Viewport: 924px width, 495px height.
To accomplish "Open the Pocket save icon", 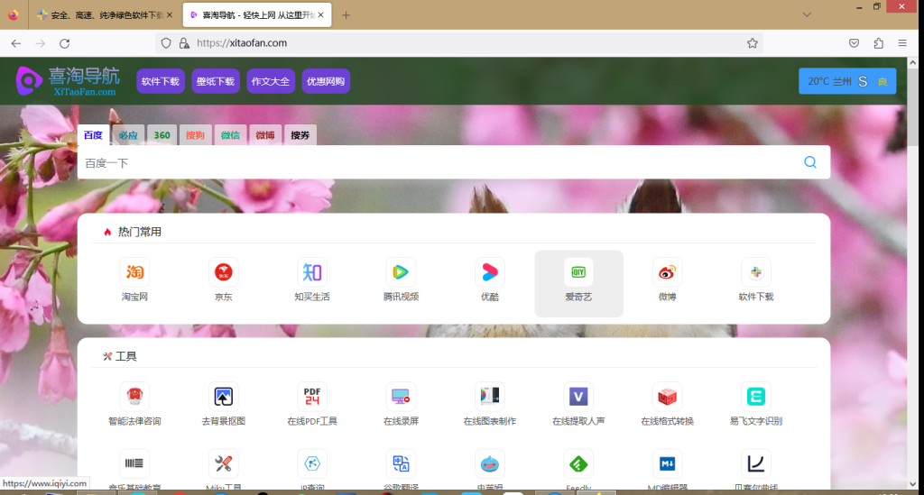I will (x=854, y=43).
